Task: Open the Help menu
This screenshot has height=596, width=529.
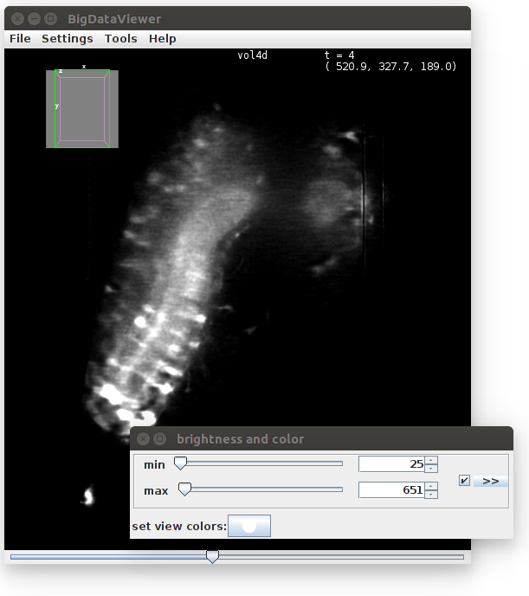Action: click(162, 38)
